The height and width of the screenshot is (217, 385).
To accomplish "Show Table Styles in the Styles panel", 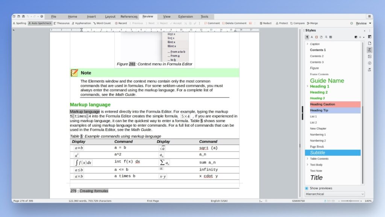I will [331, 37].
